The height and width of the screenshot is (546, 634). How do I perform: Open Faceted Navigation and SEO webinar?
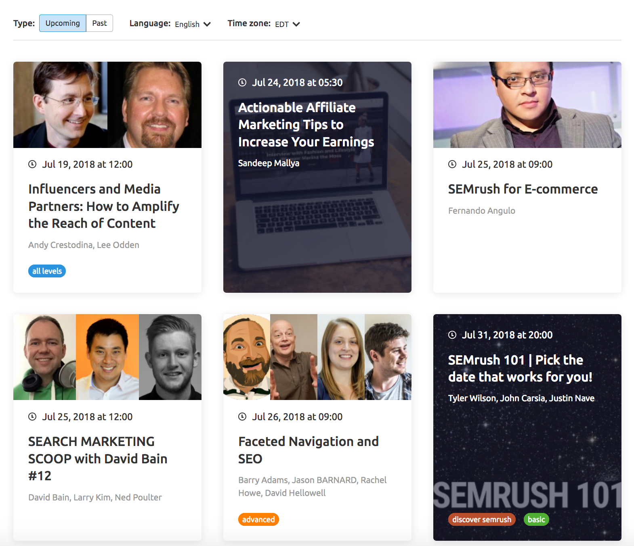[x=309, y=450]
